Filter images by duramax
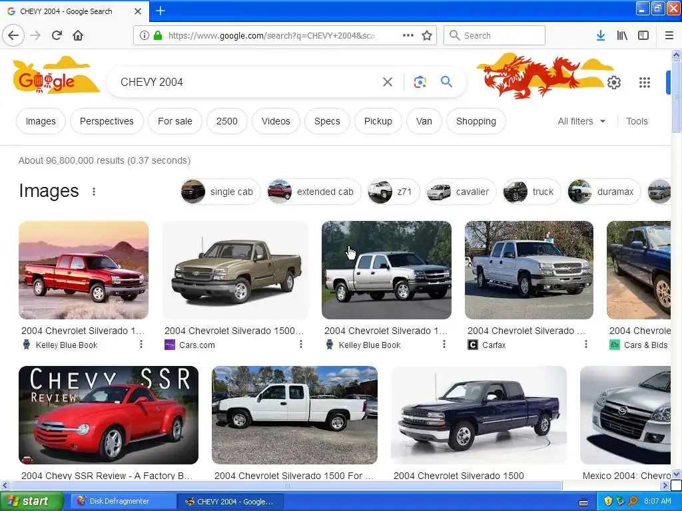 coord(604,192)
